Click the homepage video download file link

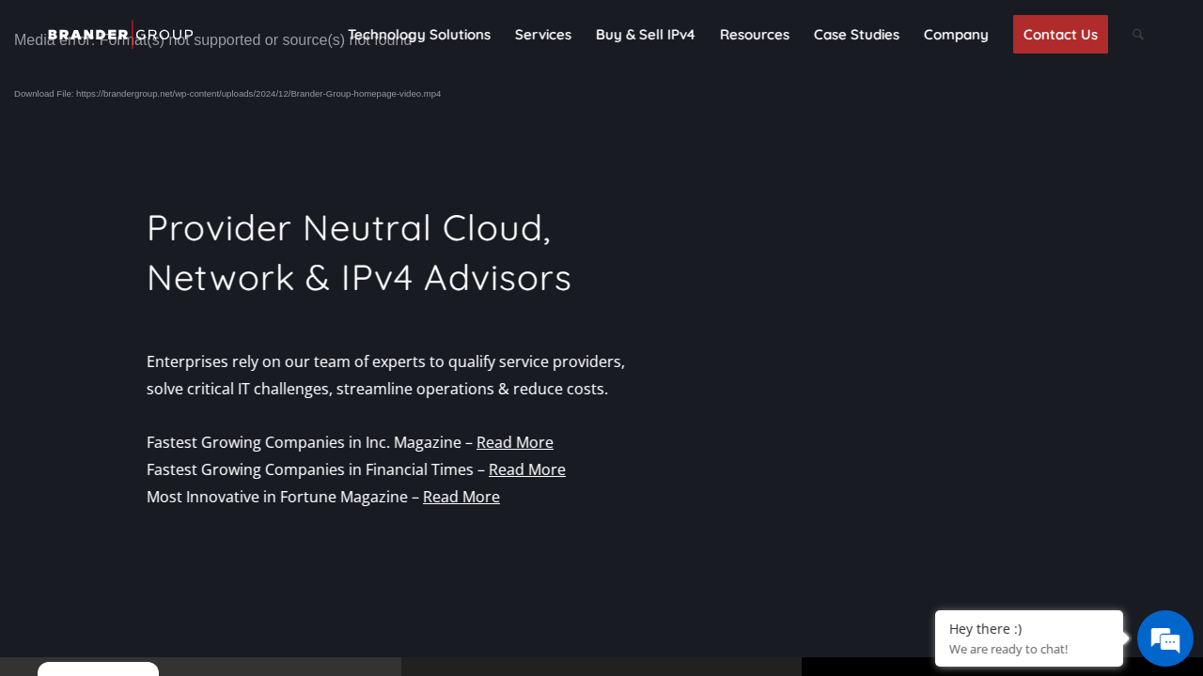click(227, 94)
